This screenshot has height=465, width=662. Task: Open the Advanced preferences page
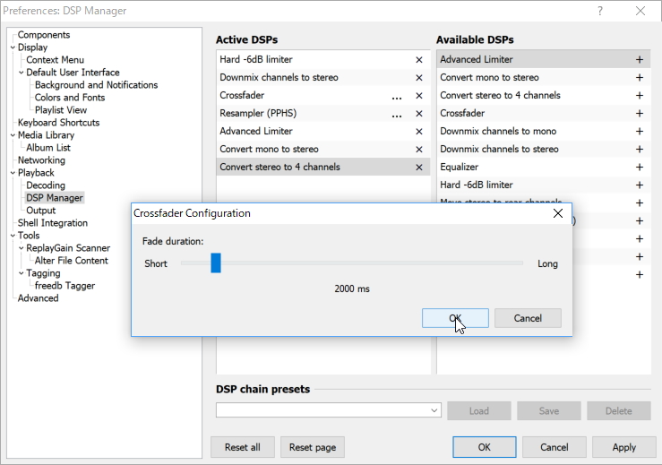tap(38, 298)
